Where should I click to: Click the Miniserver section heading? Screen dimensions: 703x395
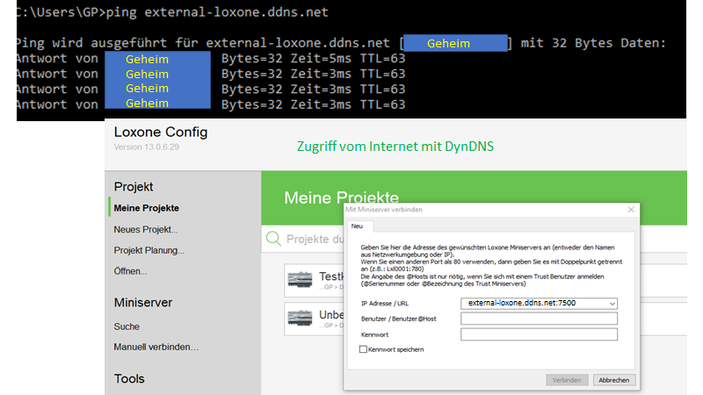[x=143, y=303]
